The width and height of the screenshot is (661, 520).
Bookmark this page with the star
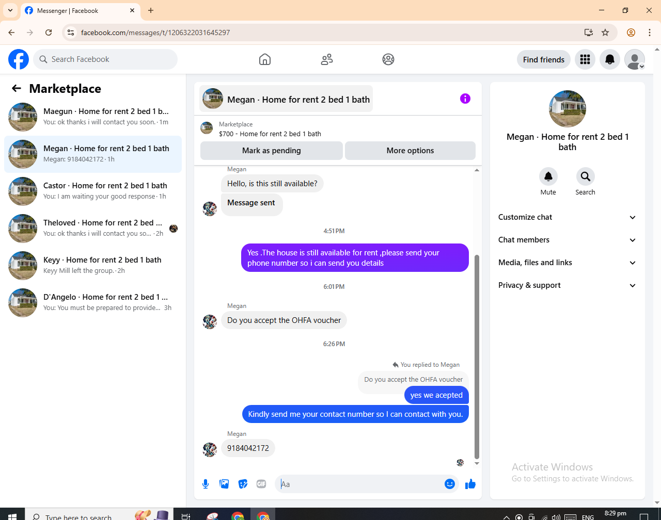pyautogui.click(x=605, y=32)
